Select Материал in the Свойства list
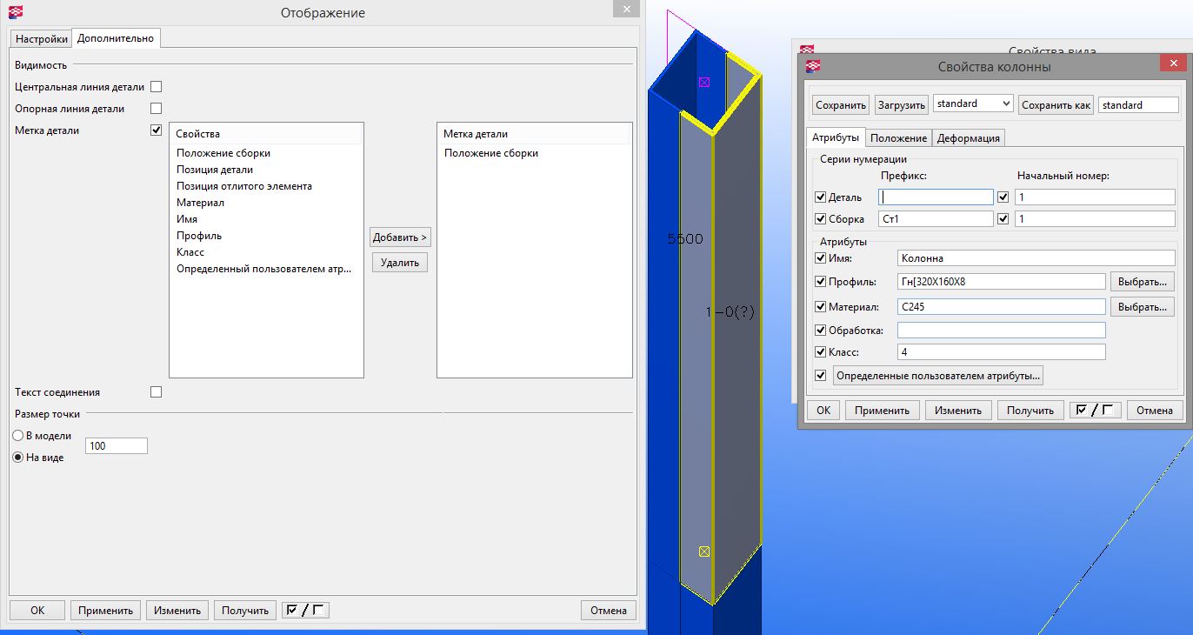 point(201,203)
